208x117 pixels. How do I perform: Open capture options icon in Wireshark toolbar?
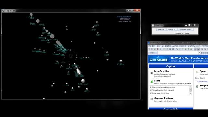(x=152, y=49)
